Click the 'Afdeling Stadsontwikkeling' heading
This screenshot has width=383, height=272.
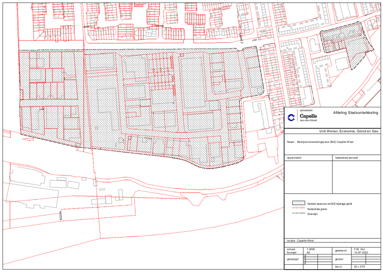point(355,112)
